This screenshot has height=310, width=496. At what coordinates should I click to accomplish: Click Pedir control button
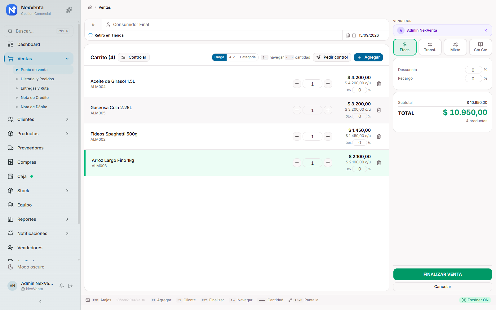332,57
